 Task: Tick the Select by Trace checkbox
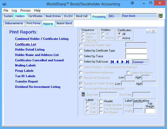click(x=81, y=56)
